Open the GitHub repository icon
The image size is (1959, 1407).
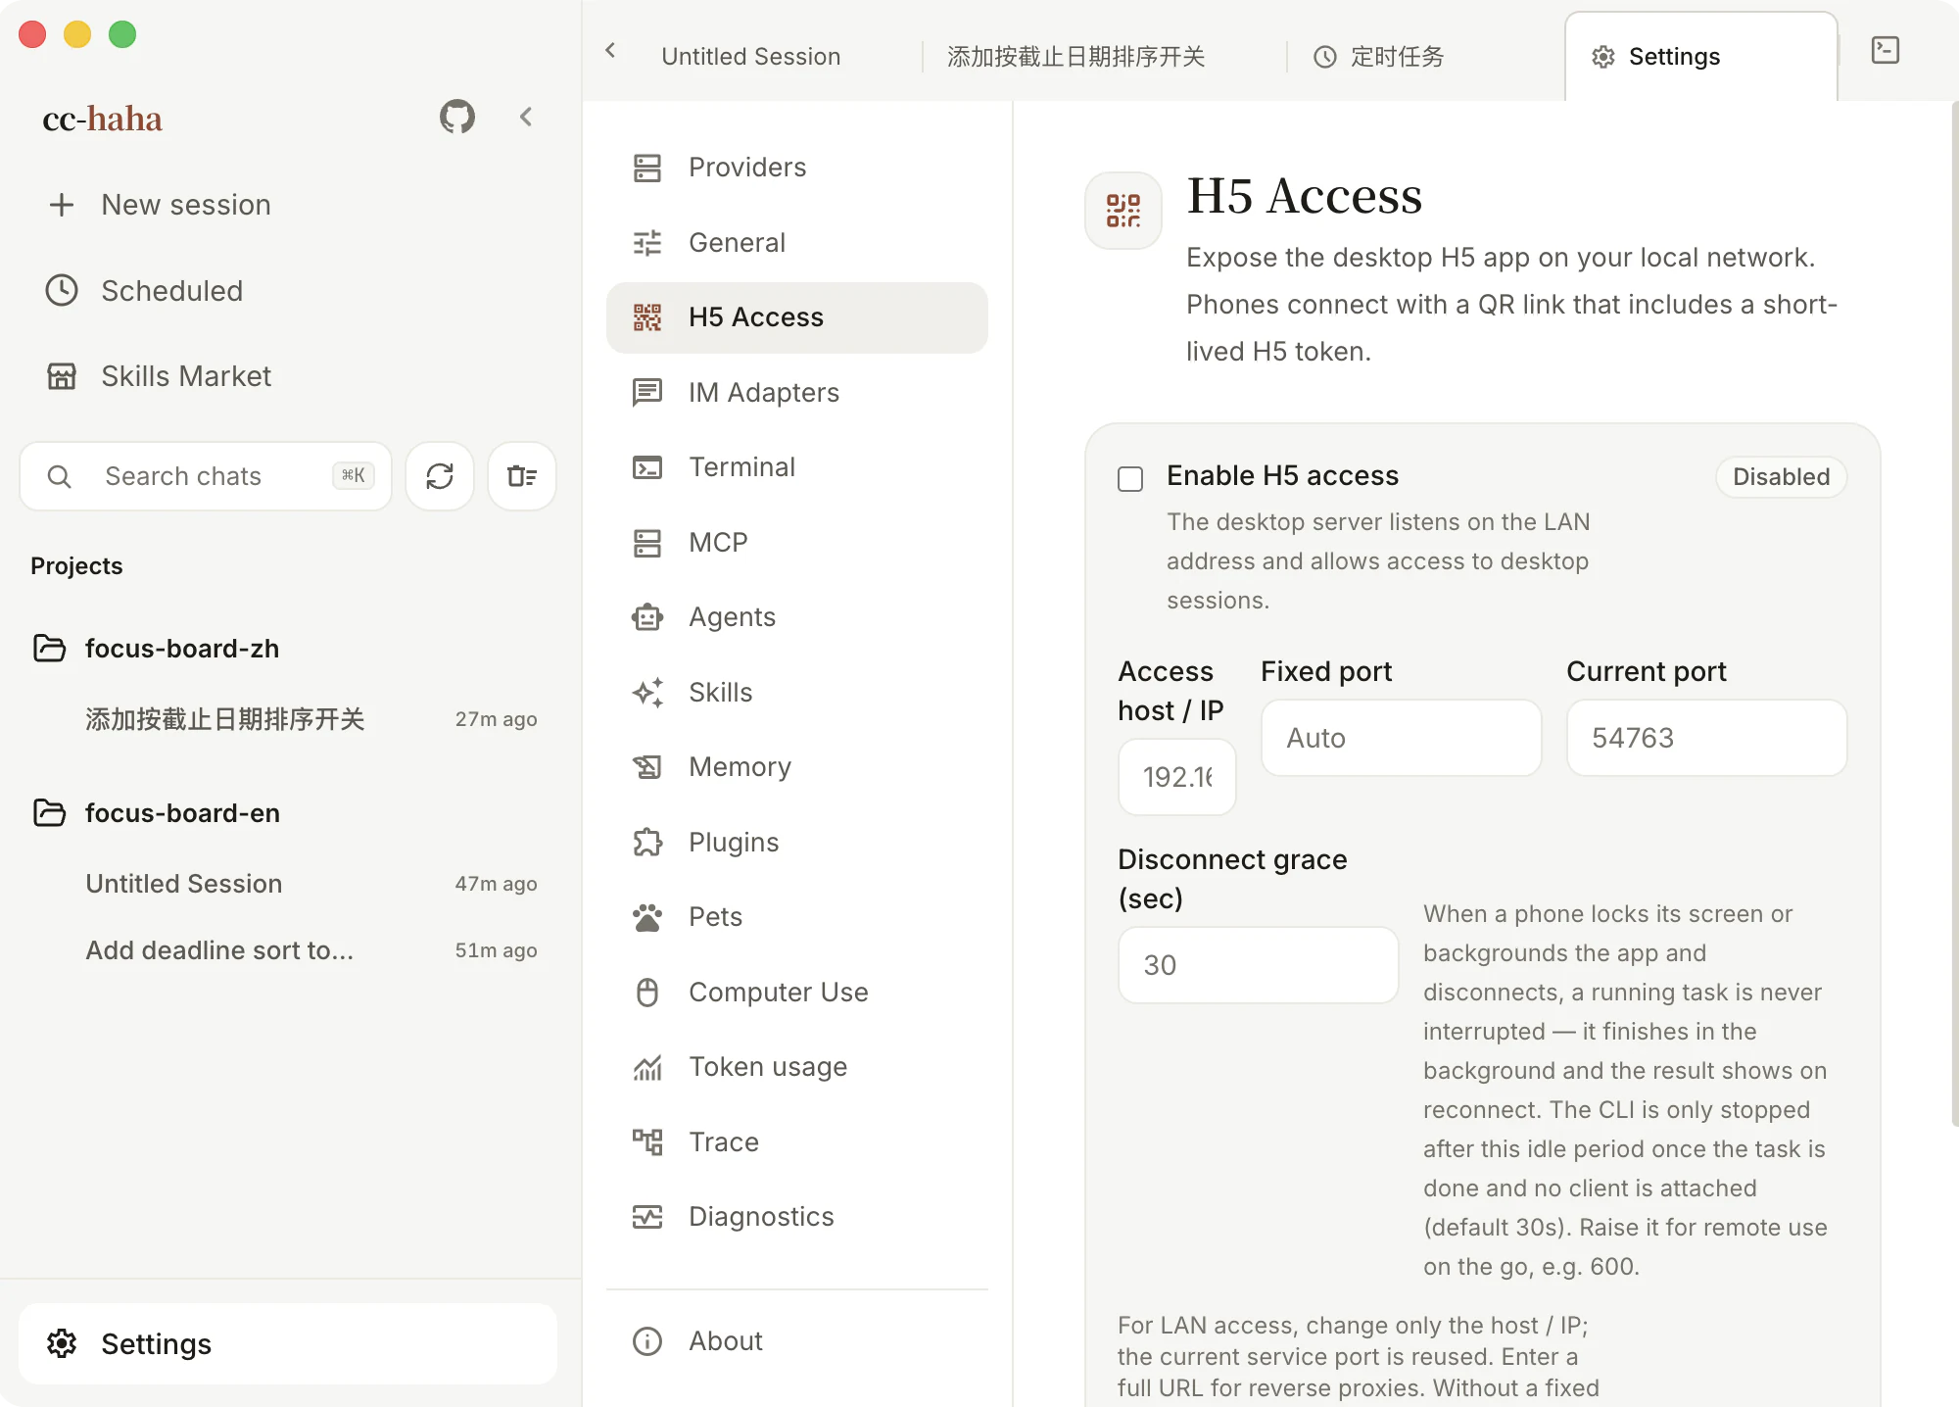click(456, 118)
